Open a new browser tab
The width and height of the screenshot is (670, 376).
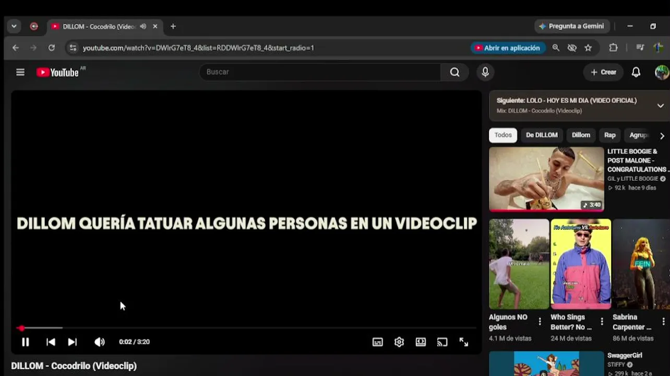click(x=173, y=26)
